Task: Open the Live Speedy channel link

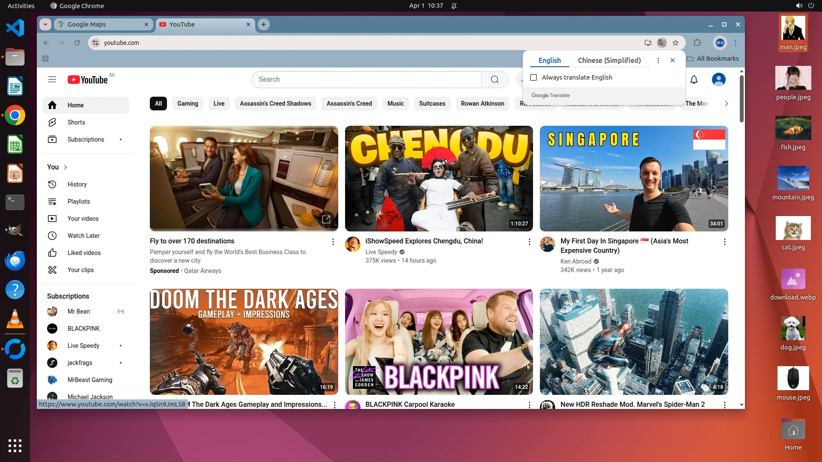Action: (x=381, y=252)
